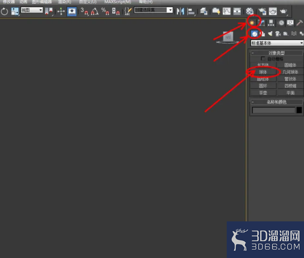Viewport: 304px width, 258px height.
Task: Switch to the Motion command panel tab
Action: (x=281, y=23)
